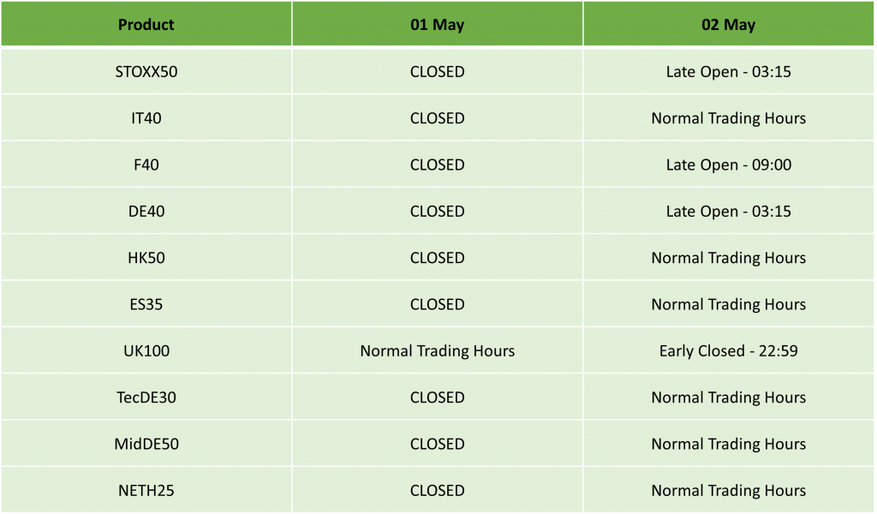This screenshot has width=877, height=514.
Task: Click F40 Late Open - 09:00 cell
Action: coord(728,164)
